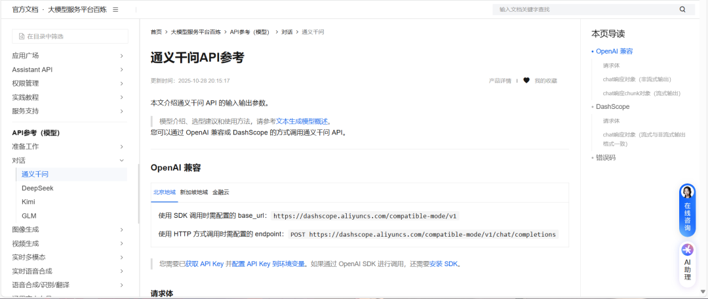Open the AI助理 floating assistant
The width and height of the screenshot is (708, 299).
(687, 265)
